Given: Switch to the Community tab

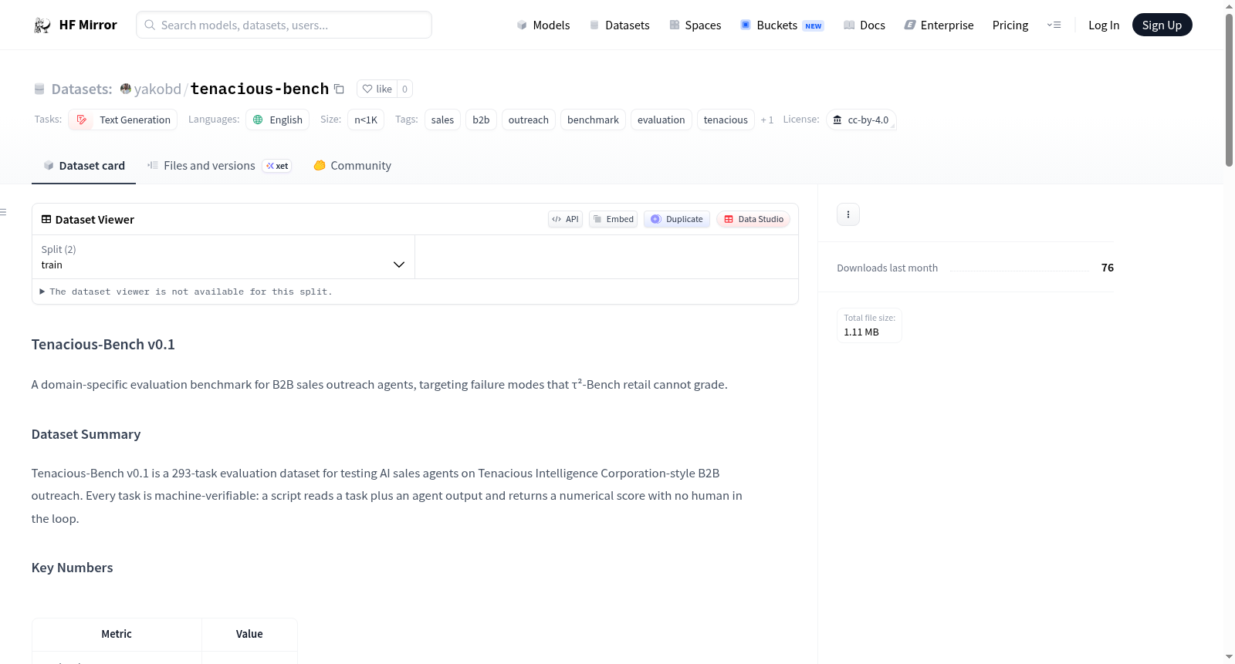Looking at the screenshot, I should (x=352, y=166).
